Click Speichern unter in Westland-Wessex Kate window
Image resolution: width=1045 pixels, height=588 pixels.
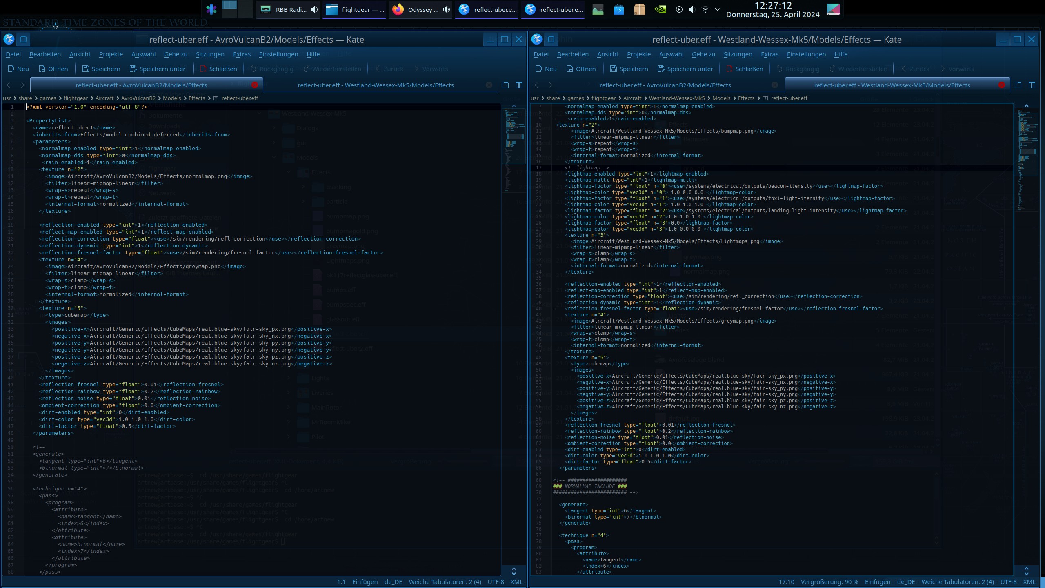(x=685, y=69)
